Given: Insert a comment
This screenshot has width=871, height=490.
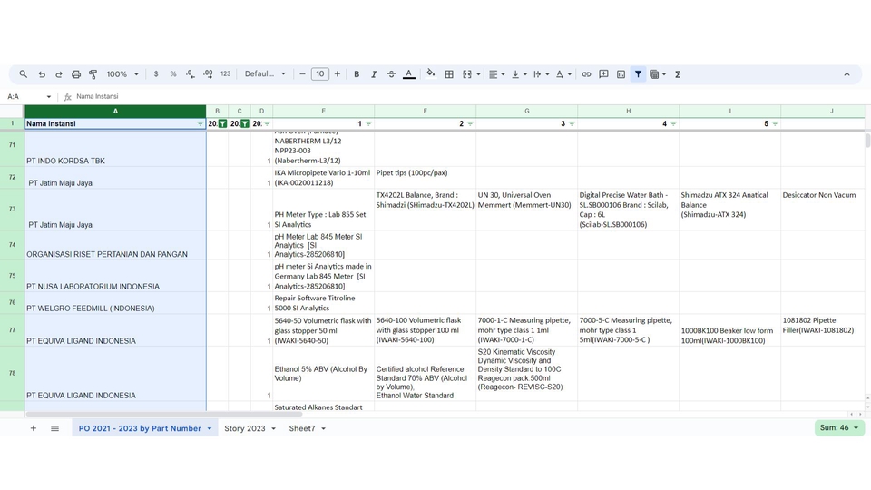Looking at the screenshot, I should coord(604,73).
